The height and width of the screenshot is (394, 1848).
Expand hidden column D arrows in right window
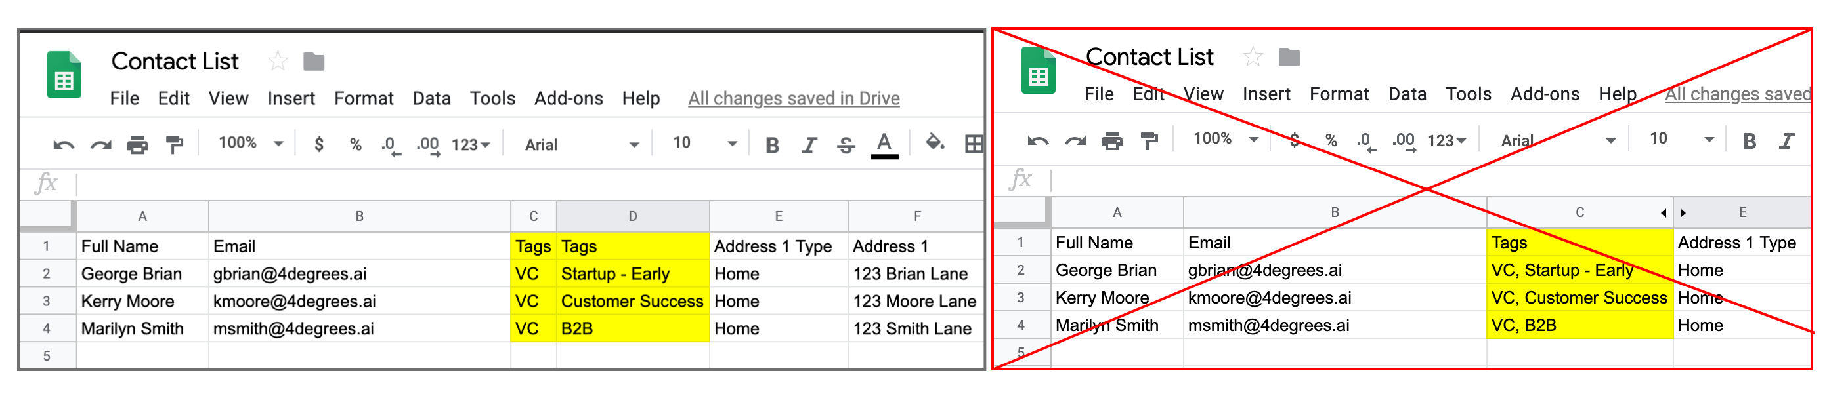click(x=1673, y=213)
